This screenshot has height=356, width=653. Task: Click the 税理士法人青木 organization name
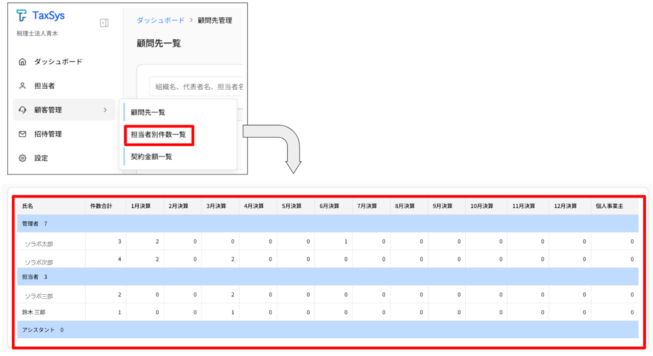coord(37,34)
